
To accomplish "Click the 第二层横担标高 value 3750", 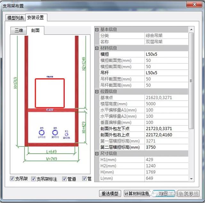I will coord(166,147).
